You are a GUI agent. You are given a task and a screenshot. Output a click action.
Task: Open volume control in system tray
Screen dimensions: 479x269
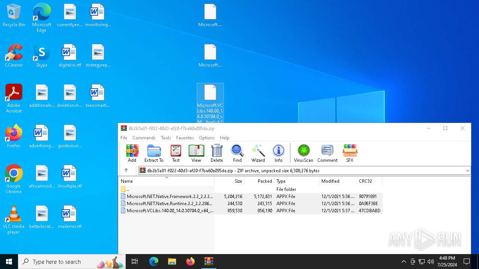[x=431, y=262]
